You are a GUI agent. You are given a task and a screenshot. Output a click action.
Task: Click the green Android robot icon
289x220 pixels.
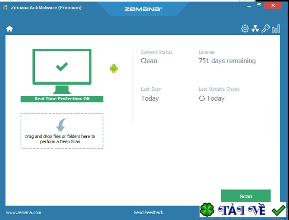click(x=114, y=68)
